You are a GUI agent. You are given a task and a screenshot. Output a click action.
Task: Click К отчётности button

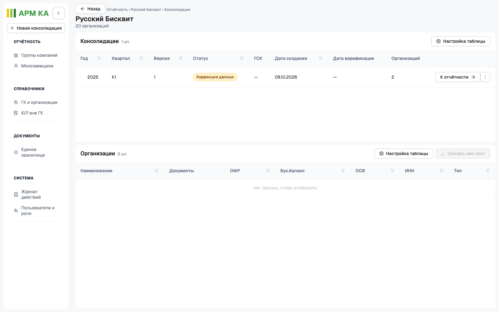[458, 77]
